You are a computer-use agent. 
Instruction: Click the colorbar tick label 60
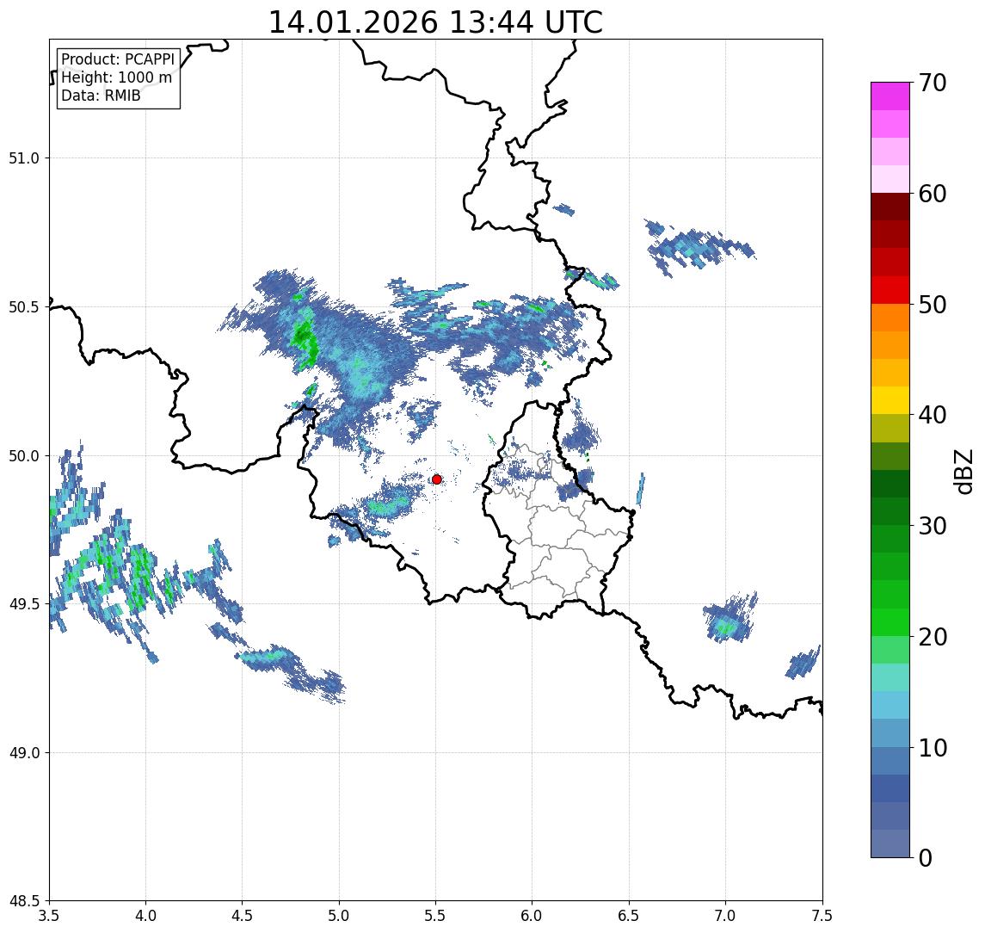click(x=933, y=194)
